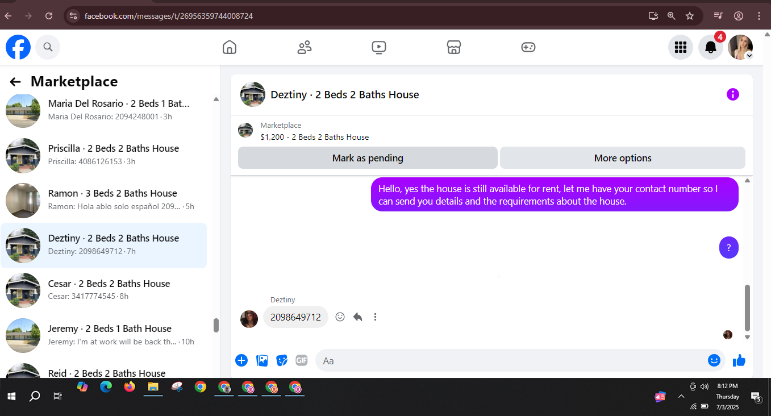Open the notifications bell
This screenshot has width=771, height=416.
(710, 47)
